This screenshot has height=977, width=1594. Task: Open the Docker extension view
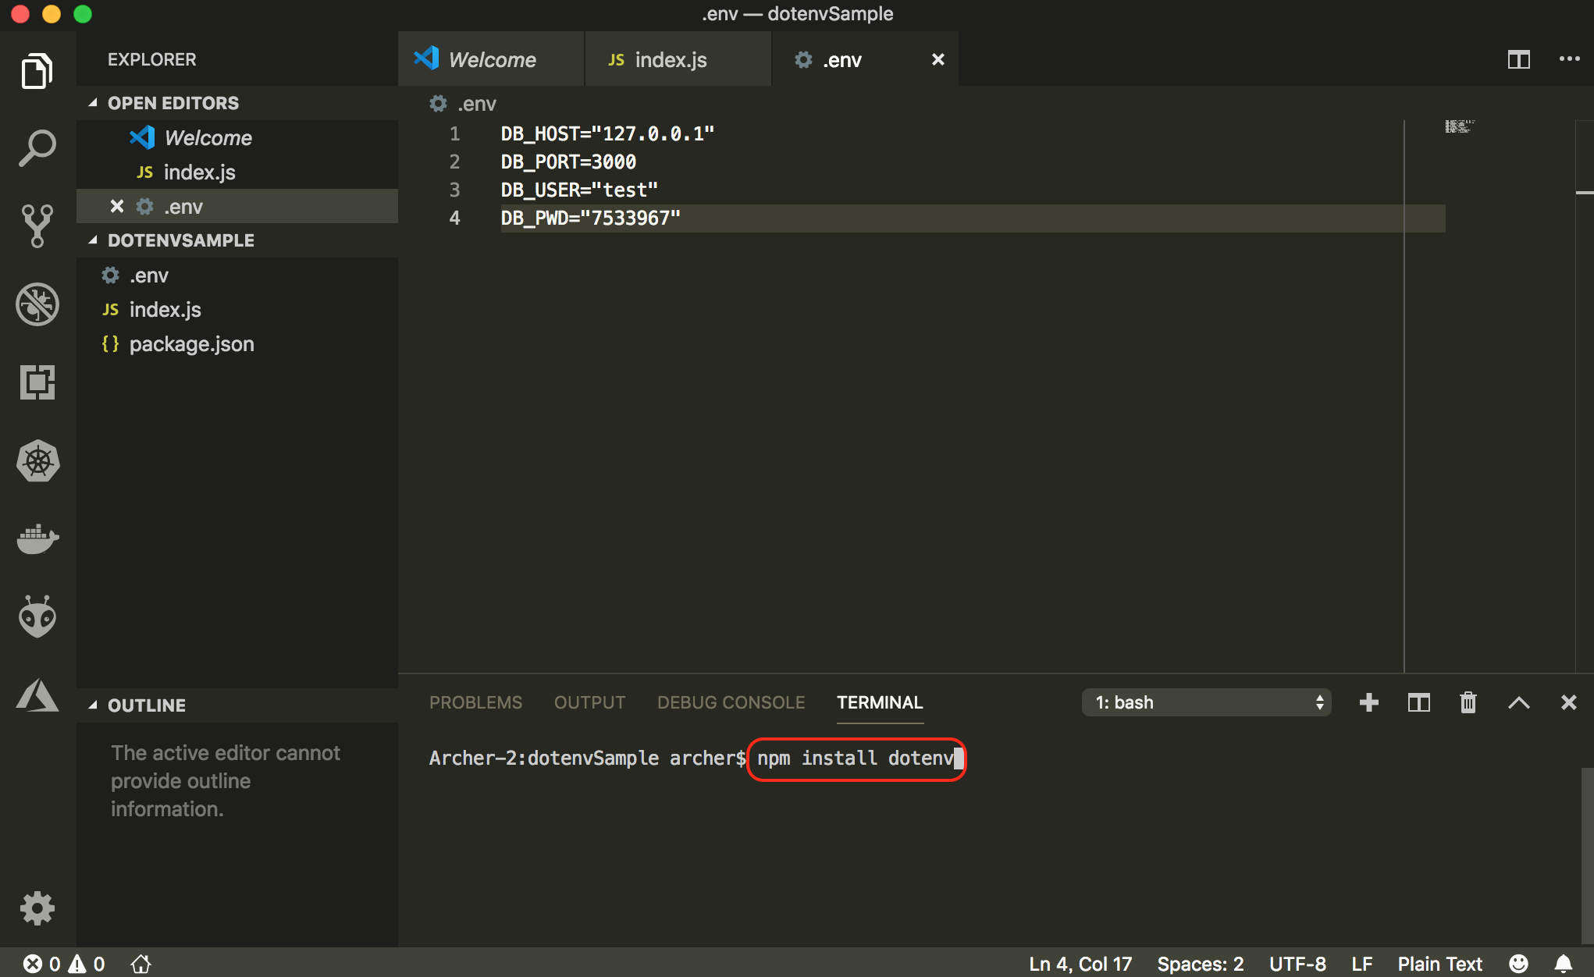[x=37, y=538]
